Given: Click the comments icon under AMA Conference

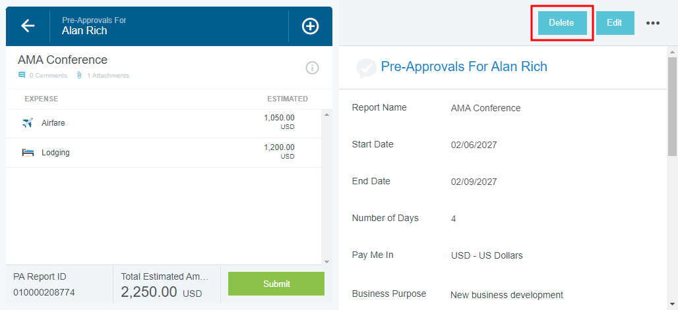Looking at the screenshot, I should click(x=22, y=76).
